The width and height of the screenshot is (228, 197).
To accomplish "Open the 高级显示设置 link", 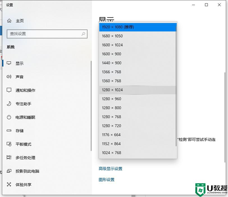I will coord(110,169).
